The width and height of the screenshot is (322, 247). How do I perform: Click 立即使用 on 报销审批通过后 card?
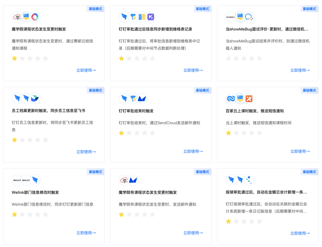coord(300,233)
